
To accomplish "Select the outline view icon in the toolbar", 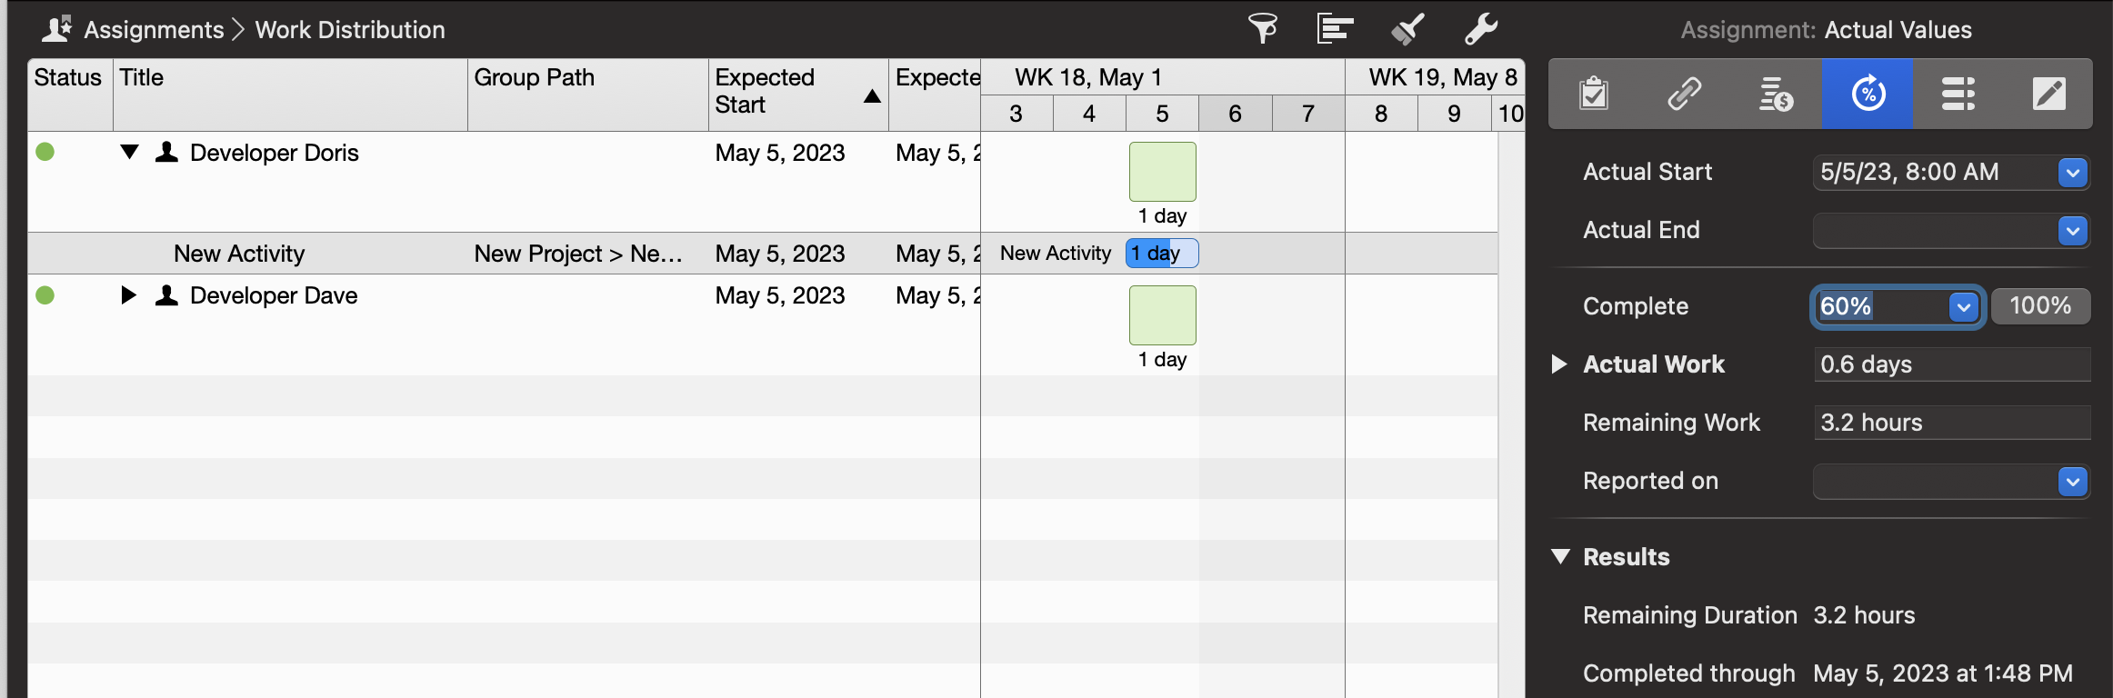I will point(1334,29).
